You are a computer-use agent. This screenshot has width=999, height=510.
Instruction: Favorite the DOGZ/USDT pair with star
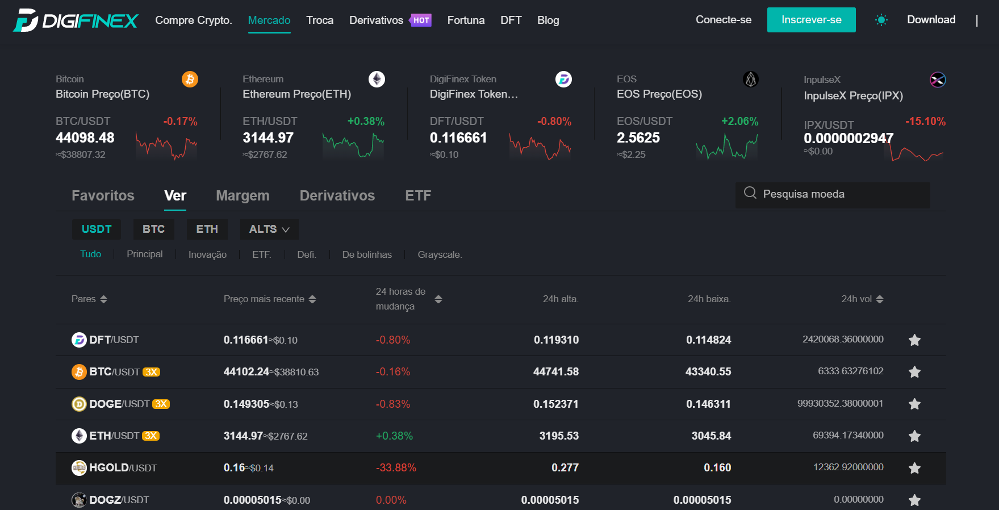914,500
